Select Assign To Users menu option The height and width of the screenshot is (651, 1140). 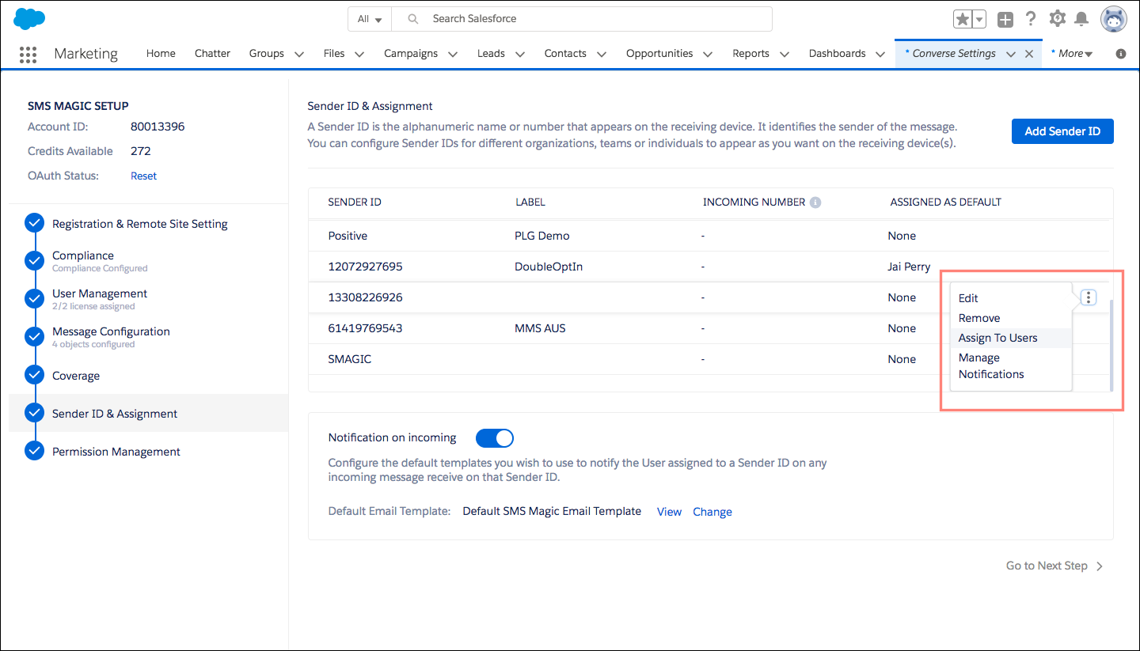point(1011,338)
